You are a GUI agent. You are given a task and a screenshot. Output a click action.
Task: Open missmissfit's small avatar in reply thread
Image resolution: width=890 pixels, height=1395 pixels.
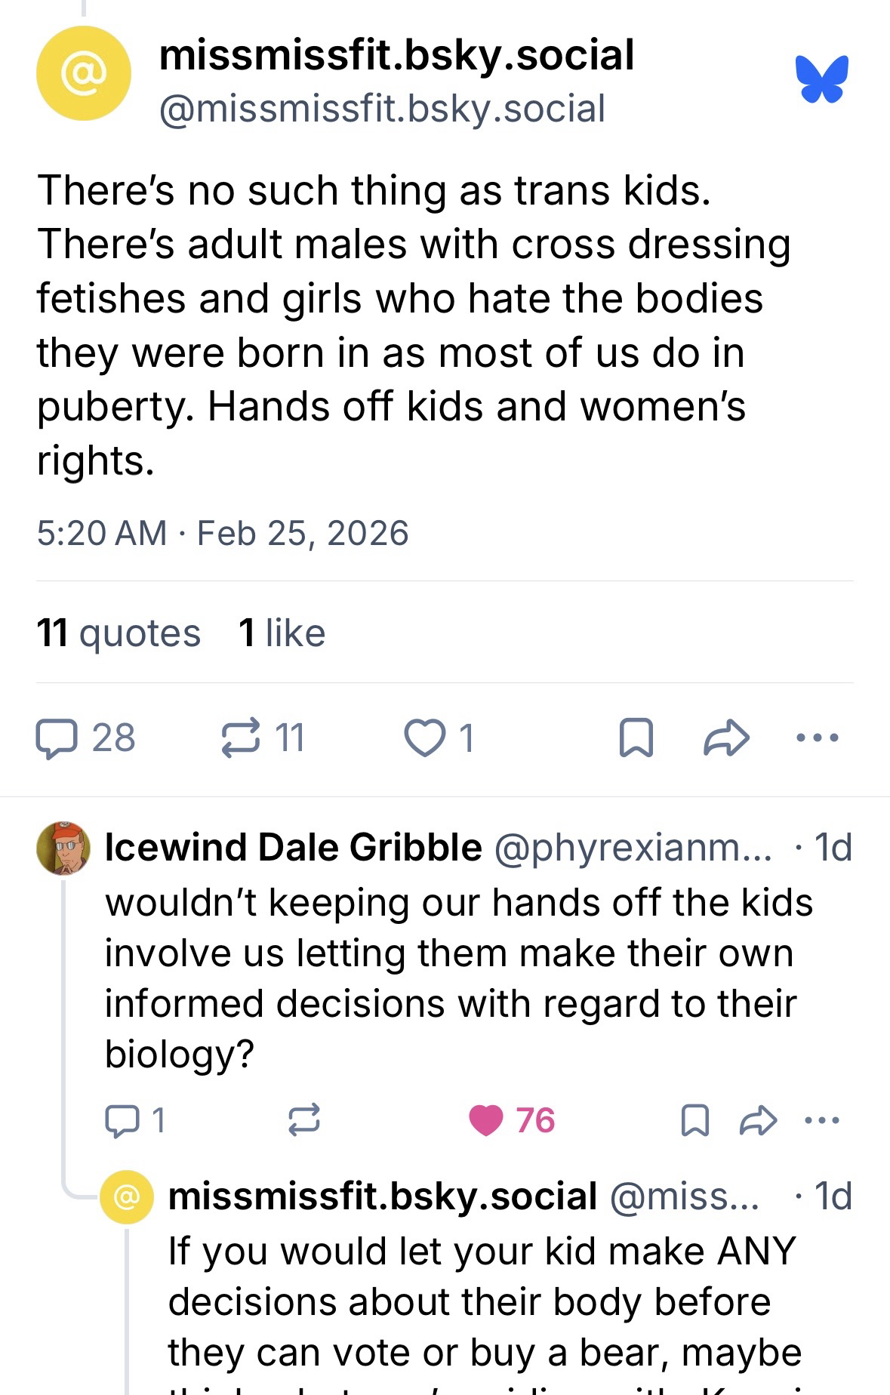click(x=127, y=1196)
